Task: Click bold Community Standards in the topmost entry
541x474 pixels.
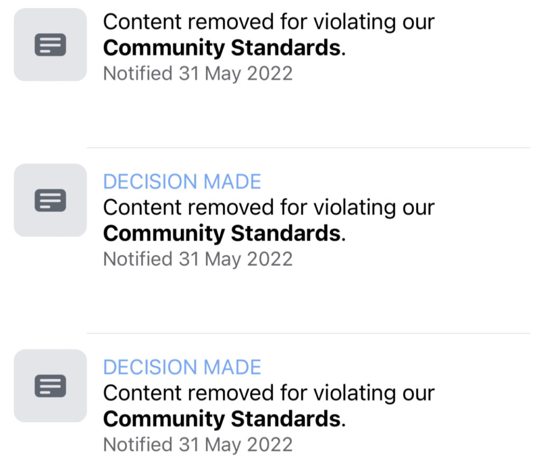Action: coord(222,48)
